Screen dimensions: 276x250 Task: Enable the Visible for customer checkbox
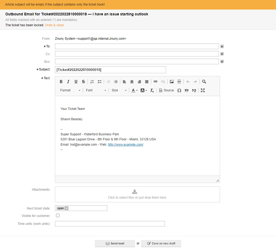pyautogui.click(x=58, y=215)
